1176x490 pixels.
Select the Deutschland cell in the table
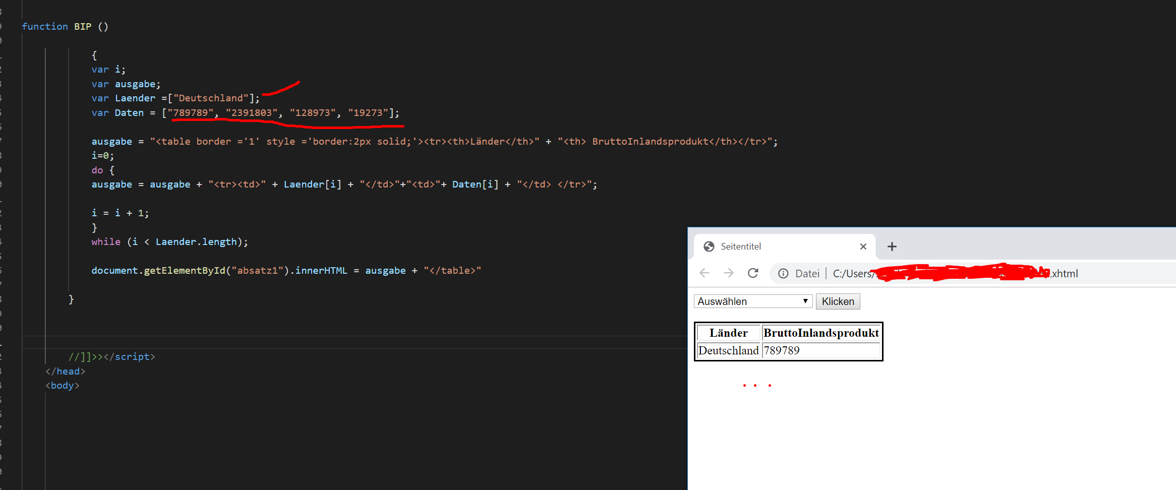coord(728,350)
